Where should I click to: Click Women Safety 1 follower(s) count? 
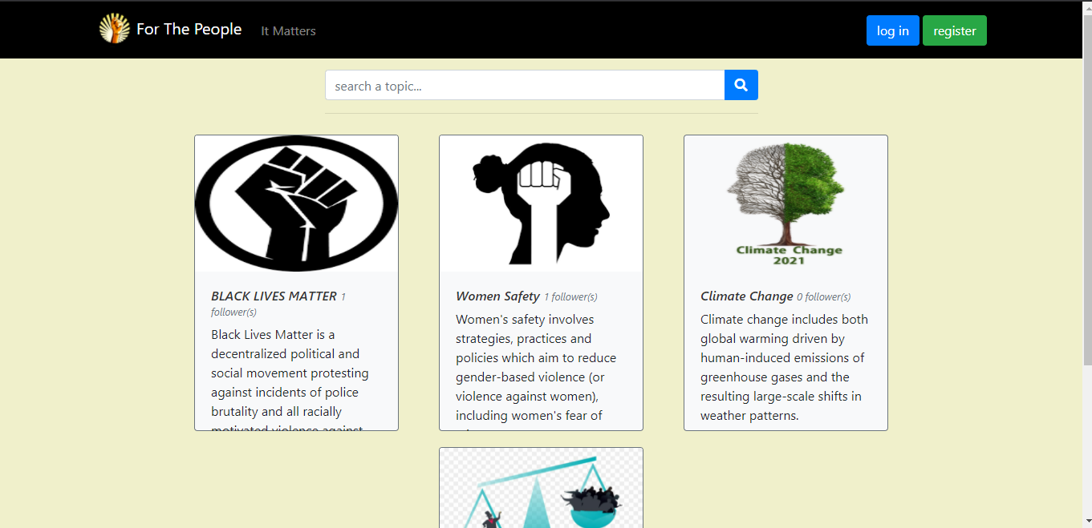coord(570,297)
